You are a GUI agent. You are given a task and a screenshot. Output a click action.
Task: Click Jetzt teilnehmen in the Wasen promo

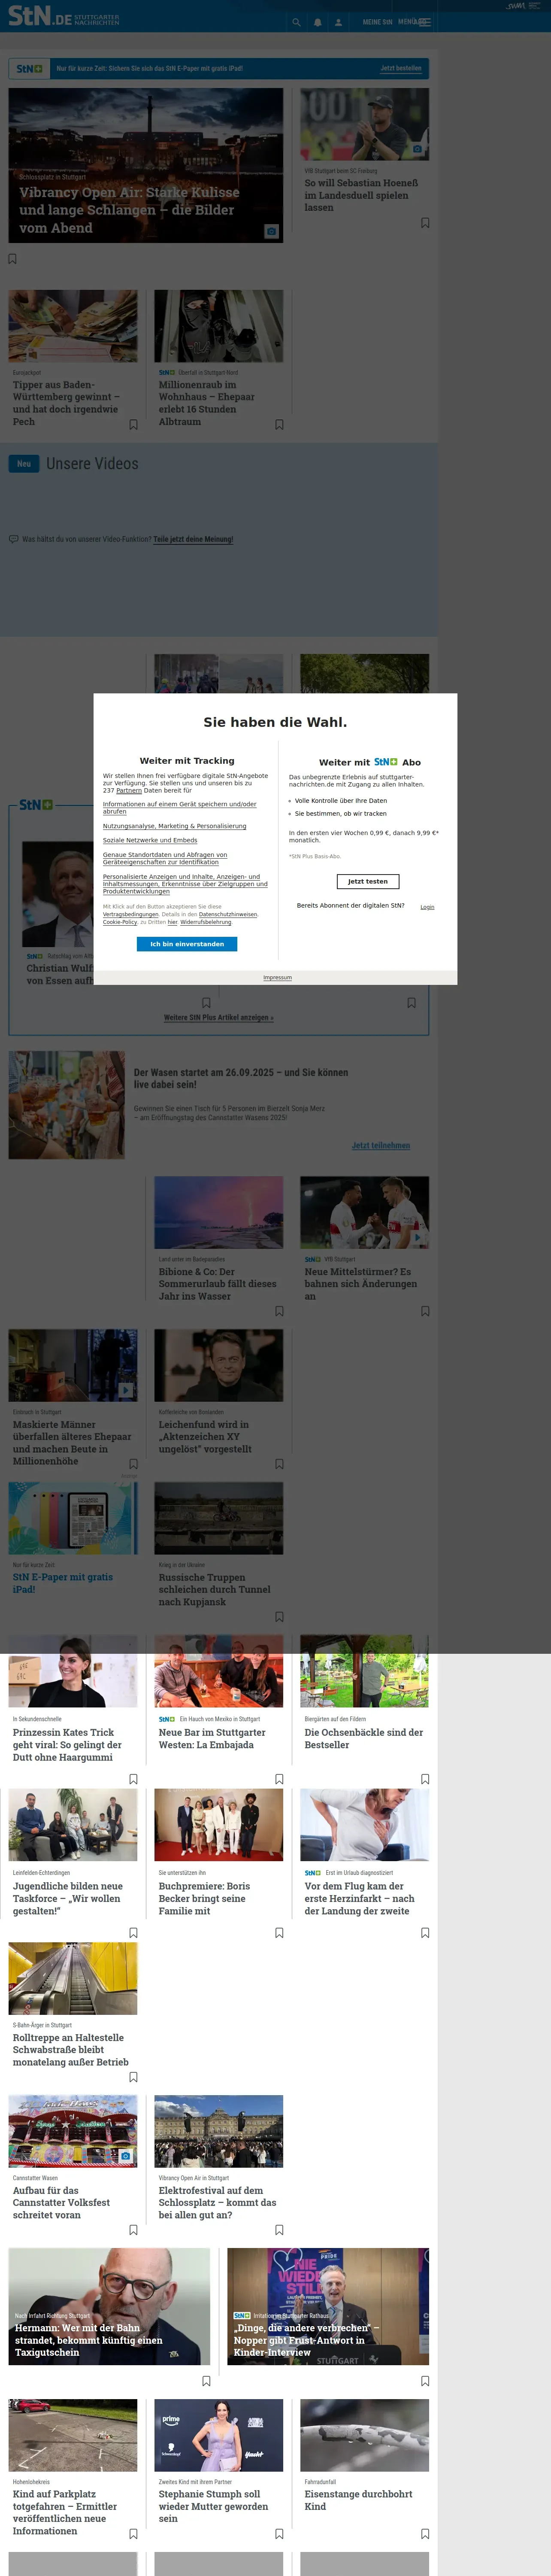tap(381, 1145)
